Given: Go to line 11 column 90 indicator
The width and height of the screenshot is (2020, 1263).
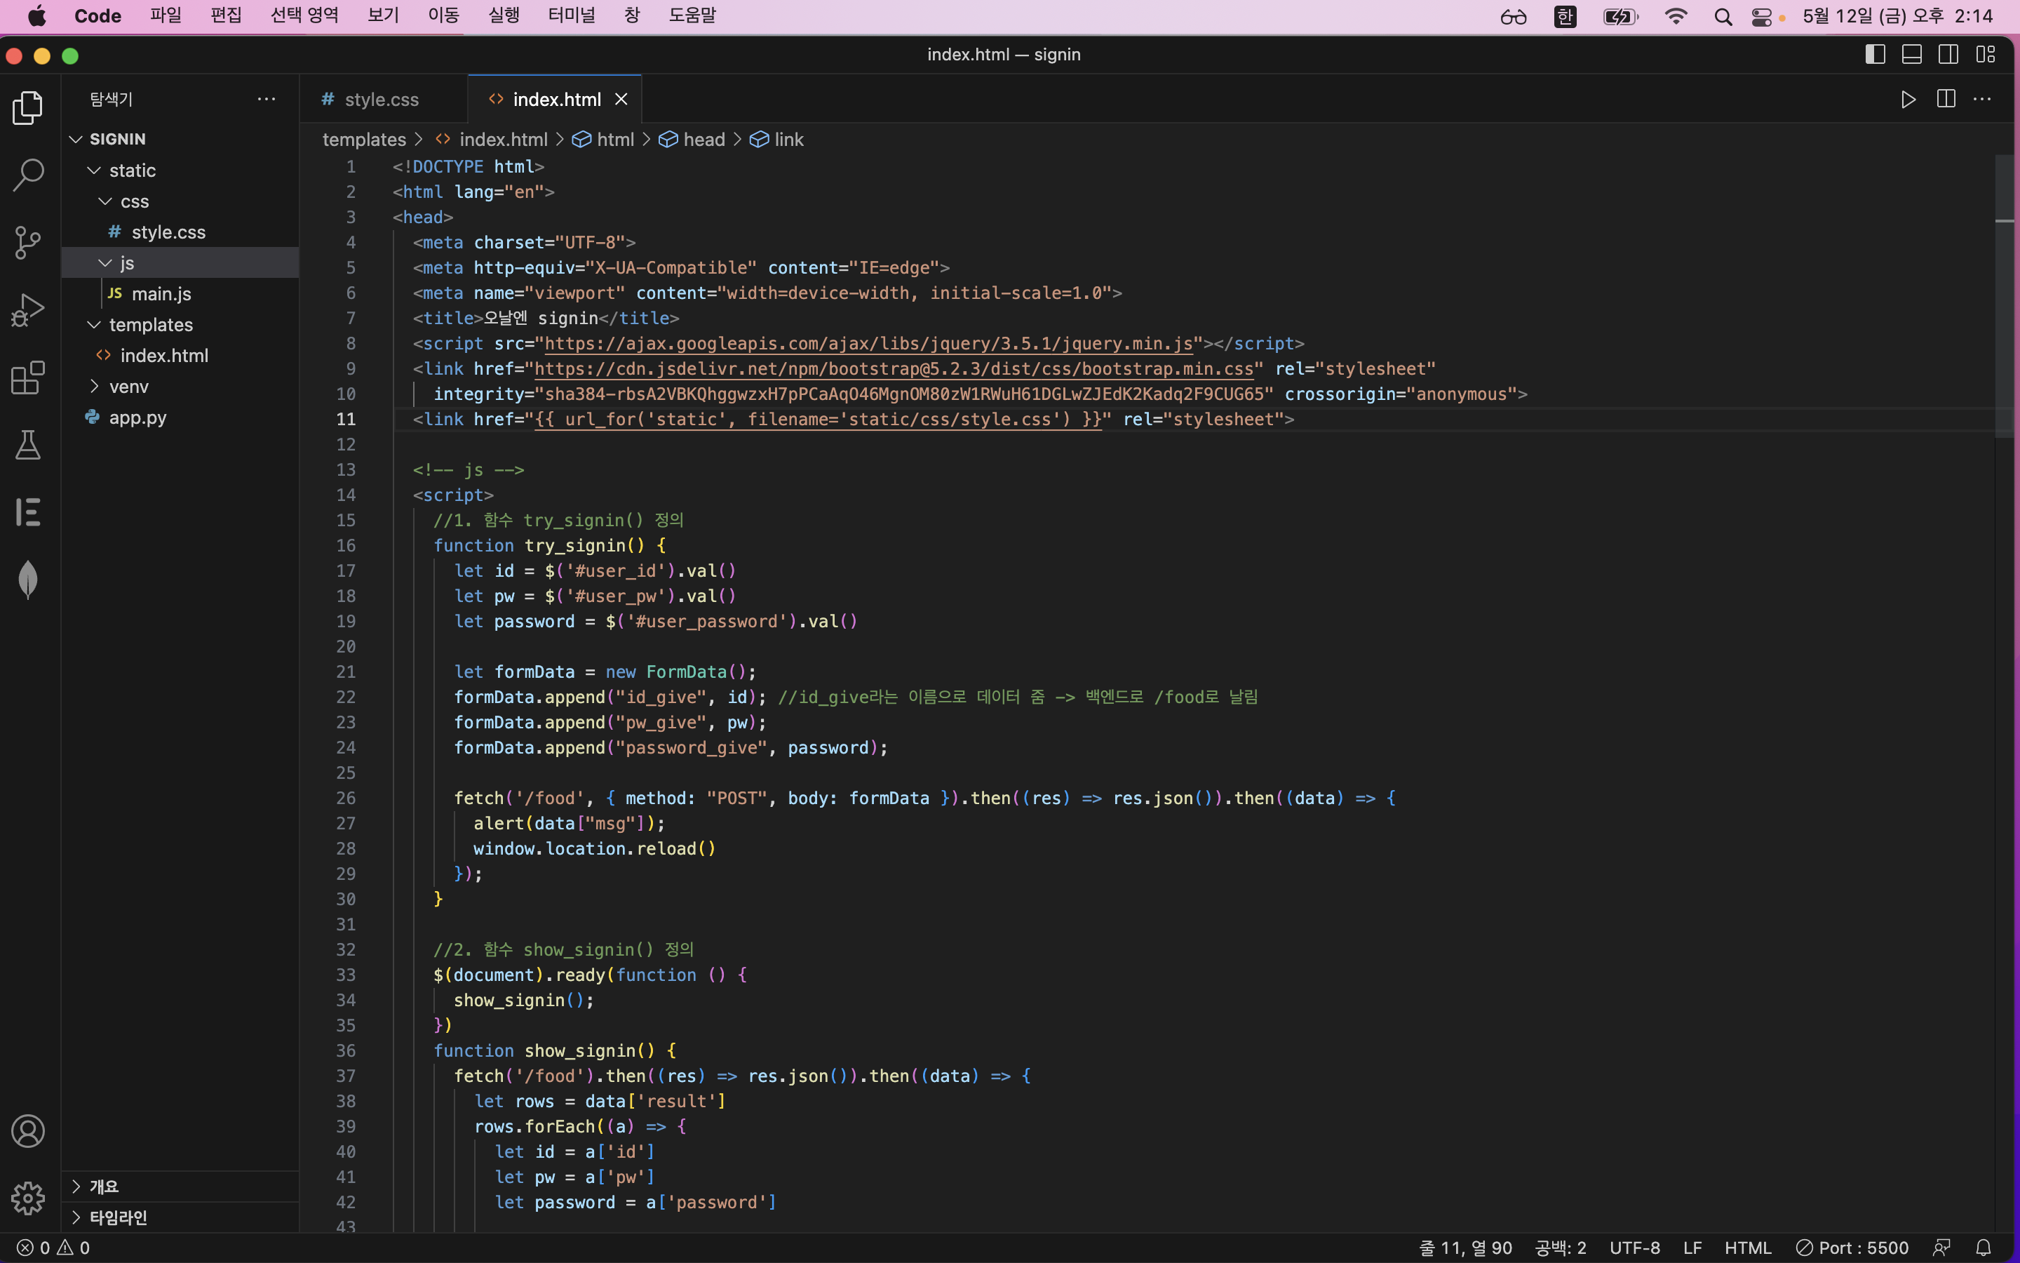Looking at the screenshot, I should tap(1465, 1248).
